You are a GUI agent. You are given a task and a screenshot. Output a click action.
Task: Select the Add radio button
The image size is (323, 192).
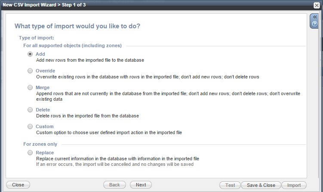click(x=30, y=54)
